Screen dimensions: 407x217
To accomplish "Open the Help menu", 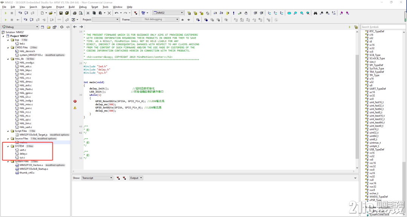I will click(x=130, y=7).
